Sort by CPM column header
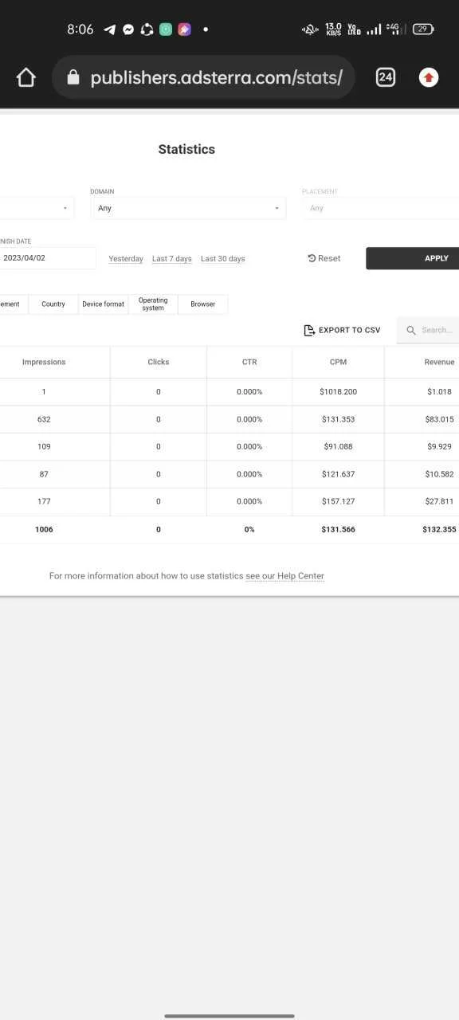Viewport: 459px width, 1020px height. click(x=338, y=362)
